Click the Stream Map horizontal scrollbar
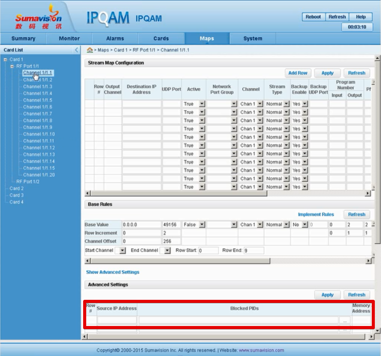This screenshot has width=381, height=356. [177, 194]
